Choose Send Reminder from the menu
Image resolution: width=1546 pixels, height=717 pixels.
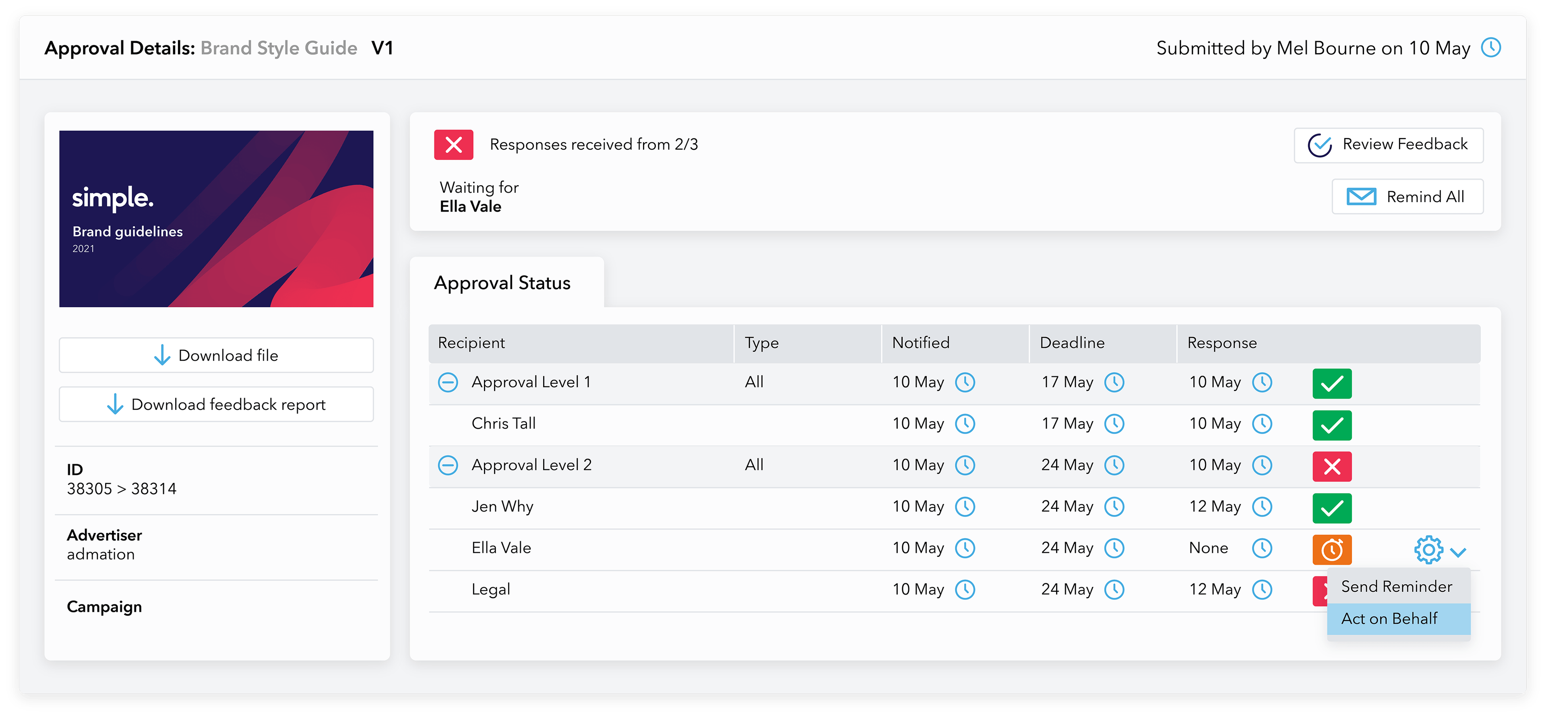pyautogui.click(x=1398, y=586)
